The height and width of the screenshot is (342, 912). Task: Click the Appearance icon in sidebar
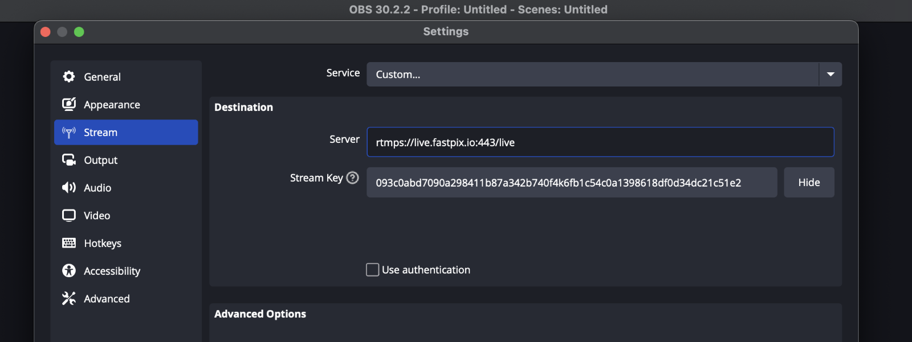tap(69, 104)
